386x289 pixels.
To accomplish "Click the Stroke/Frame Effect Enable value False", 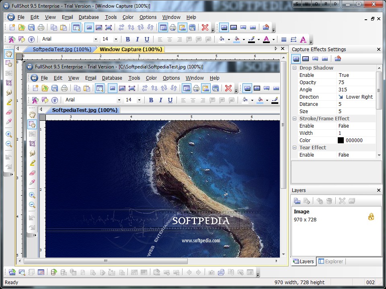I will (356, 126).
